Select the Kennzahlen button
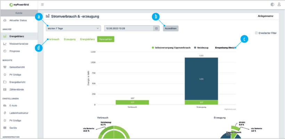Image resolution: width=285 pixels, height=139 pixels. 105,39
